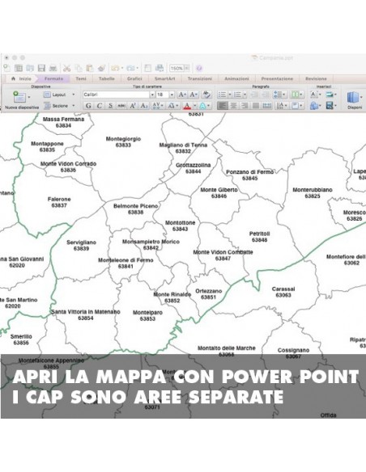Screen dimensions: 366x472
Task: Open the zoom 150% dropdown
Action: (187, 69)
